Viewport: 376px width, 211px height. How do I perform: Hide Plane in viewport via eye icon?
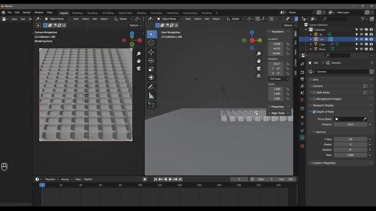point(361,49)
